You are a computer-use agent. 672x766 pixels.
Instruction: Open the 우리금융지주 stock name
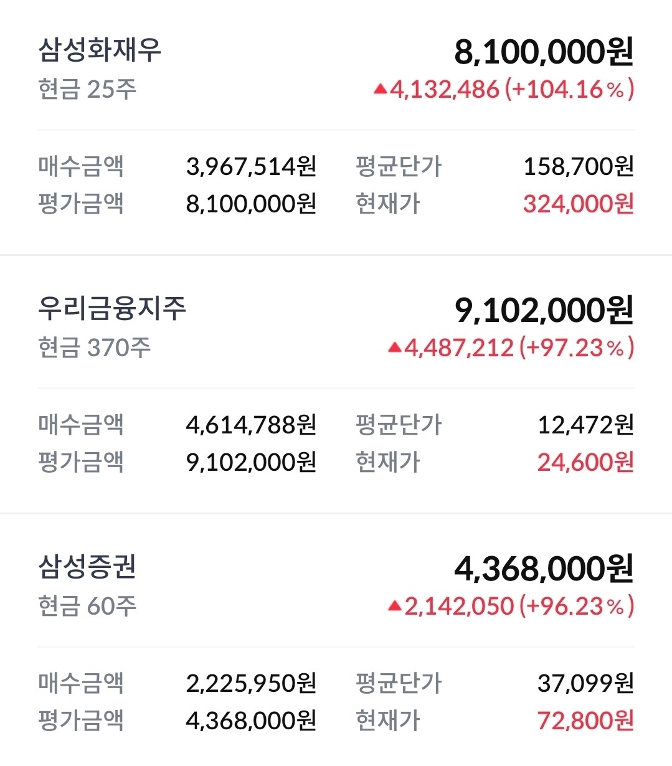[x=112, y=308]
